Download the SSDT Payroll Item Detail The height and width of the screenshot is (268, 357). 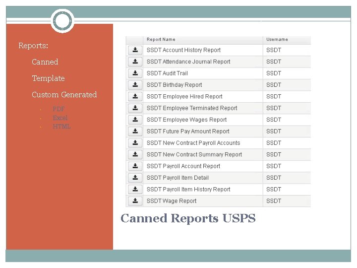click(135, 178)
